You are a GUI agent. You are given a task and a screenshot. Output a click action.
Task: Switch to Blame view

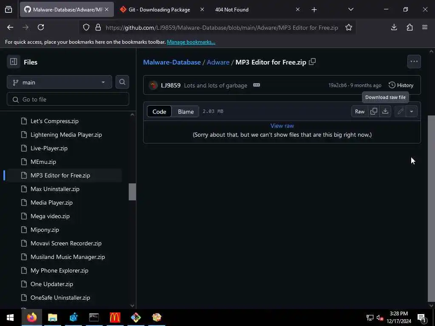pyautogui.click(x=186, y=112)
